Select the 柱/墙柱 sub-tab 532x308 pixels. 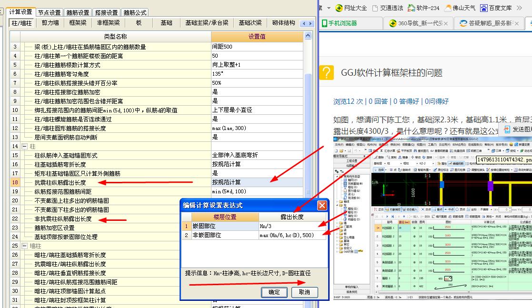(21, 23)
